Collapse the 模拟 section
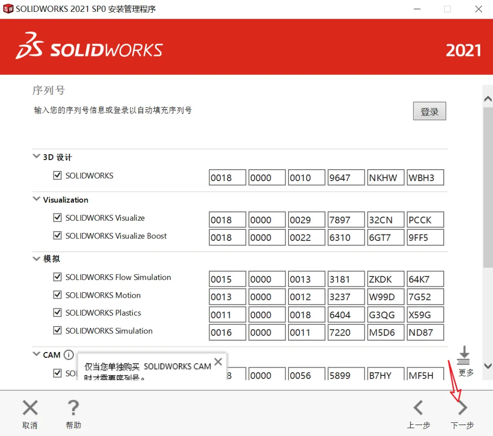This screenshot has width=493, height=436. click(x=37, y=259)
